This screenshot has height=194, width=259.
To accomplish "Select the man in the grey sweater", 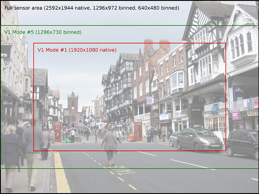I will [x=33, y=154].
